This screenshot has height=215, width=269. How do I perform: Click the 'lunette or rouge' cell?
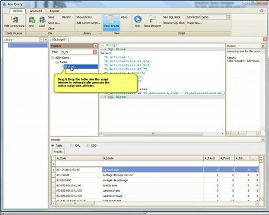tap(153, 196)
